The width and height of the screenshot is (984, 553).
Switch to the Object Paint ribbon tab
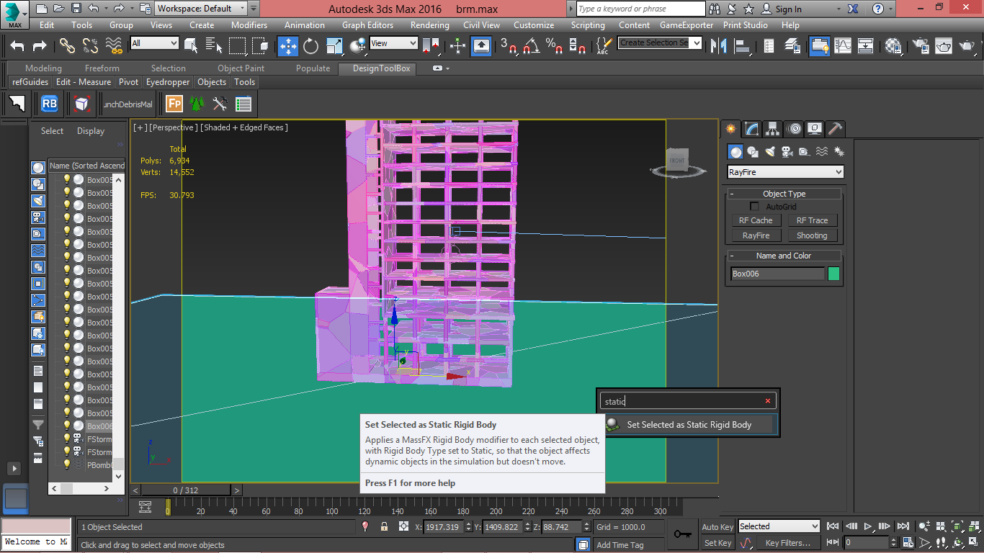[241, 68]
